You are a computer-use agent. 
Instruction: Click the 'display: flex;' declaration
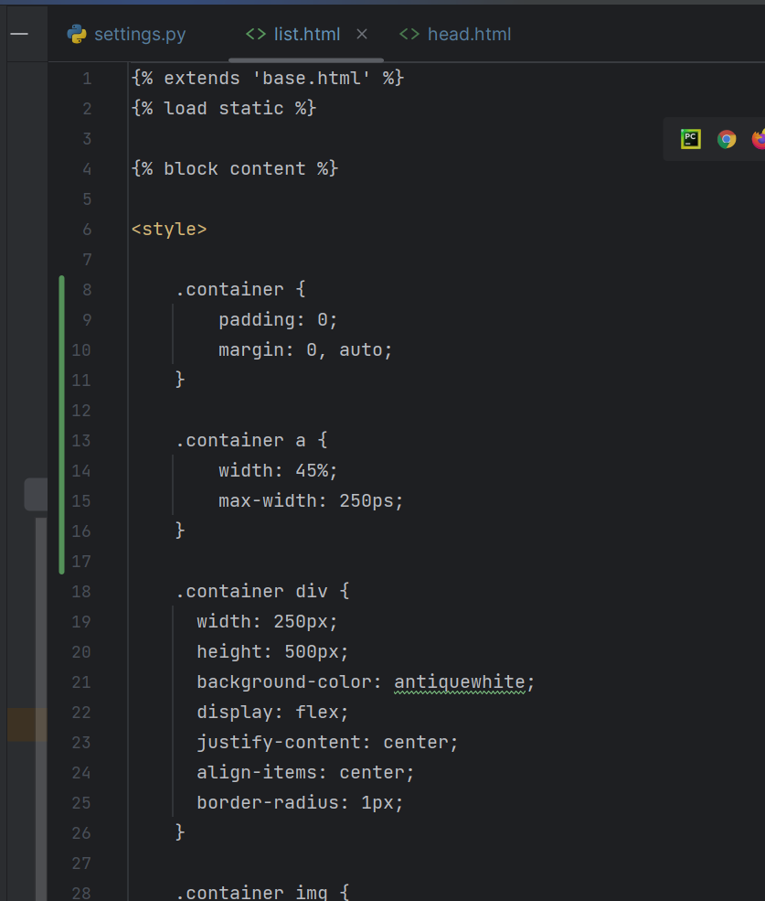(x=272, y=713)
